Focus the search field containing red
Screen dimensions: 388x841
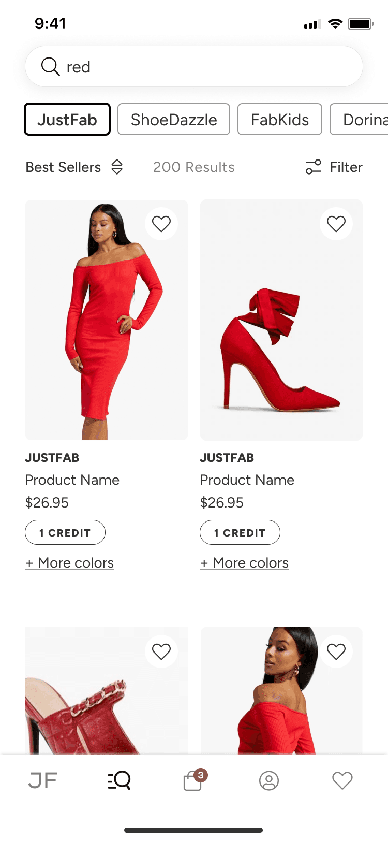tap(194, 66)
